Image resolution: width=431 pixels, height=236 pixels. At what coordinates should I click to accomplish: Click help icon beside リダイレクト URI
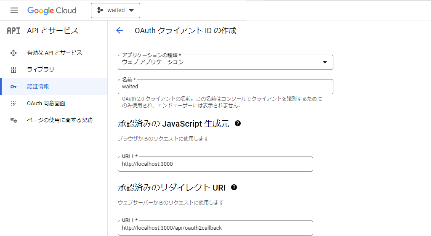tap(234, 187)
